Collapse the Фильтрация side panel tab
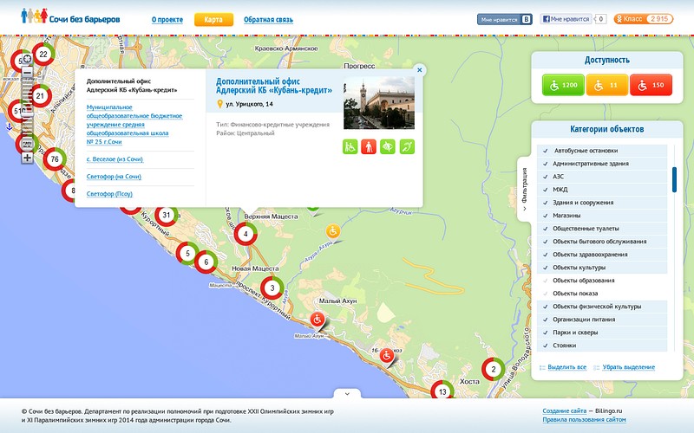Screen dimensions: 694x433 (x=525, y=189)
